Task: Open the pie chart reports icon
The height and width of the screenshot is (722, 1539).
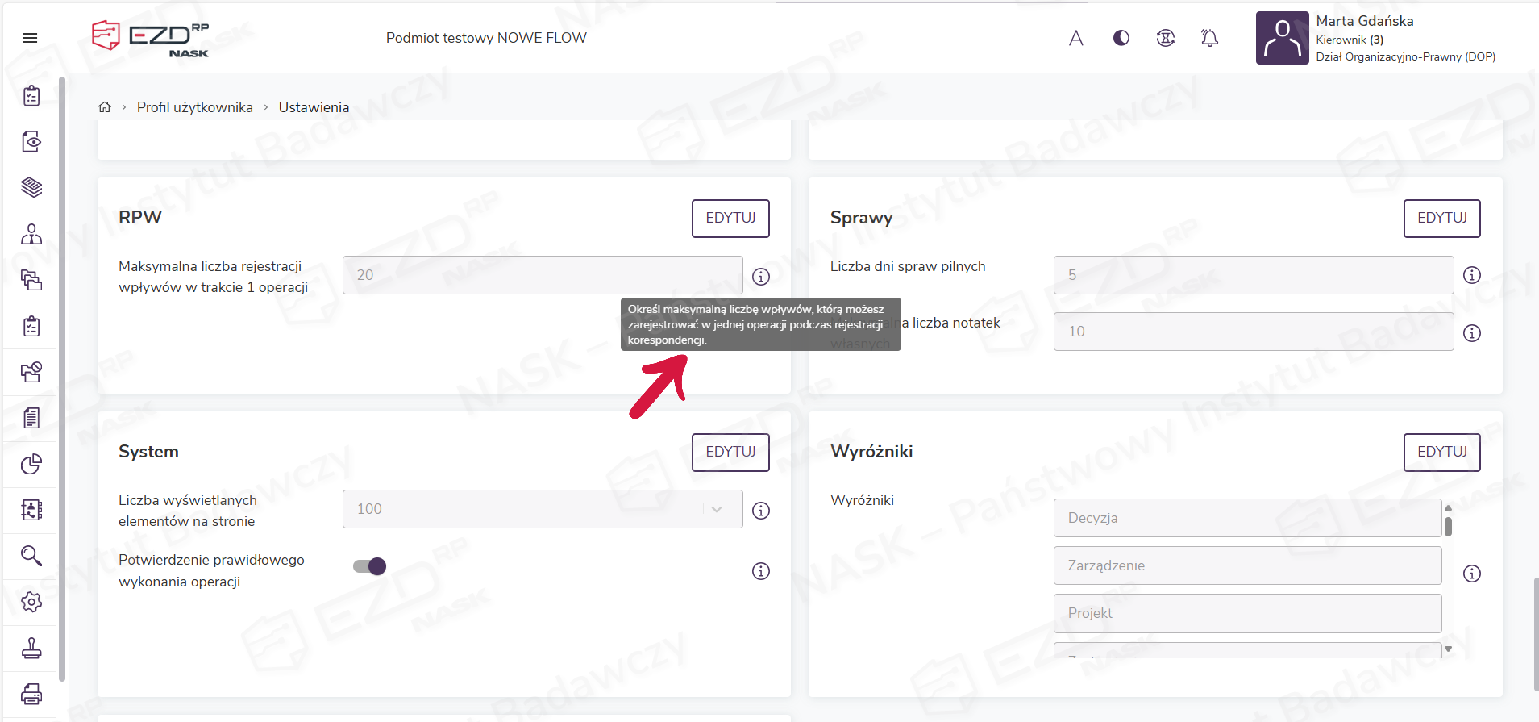Action: pos(31,464)
